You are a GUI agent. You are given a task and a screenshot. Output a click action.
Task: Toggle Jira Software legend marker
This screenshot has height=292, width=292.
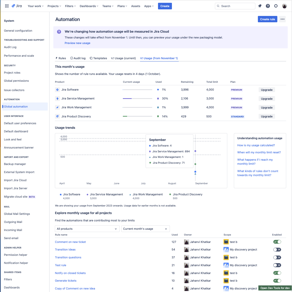[x=60, y=194]
